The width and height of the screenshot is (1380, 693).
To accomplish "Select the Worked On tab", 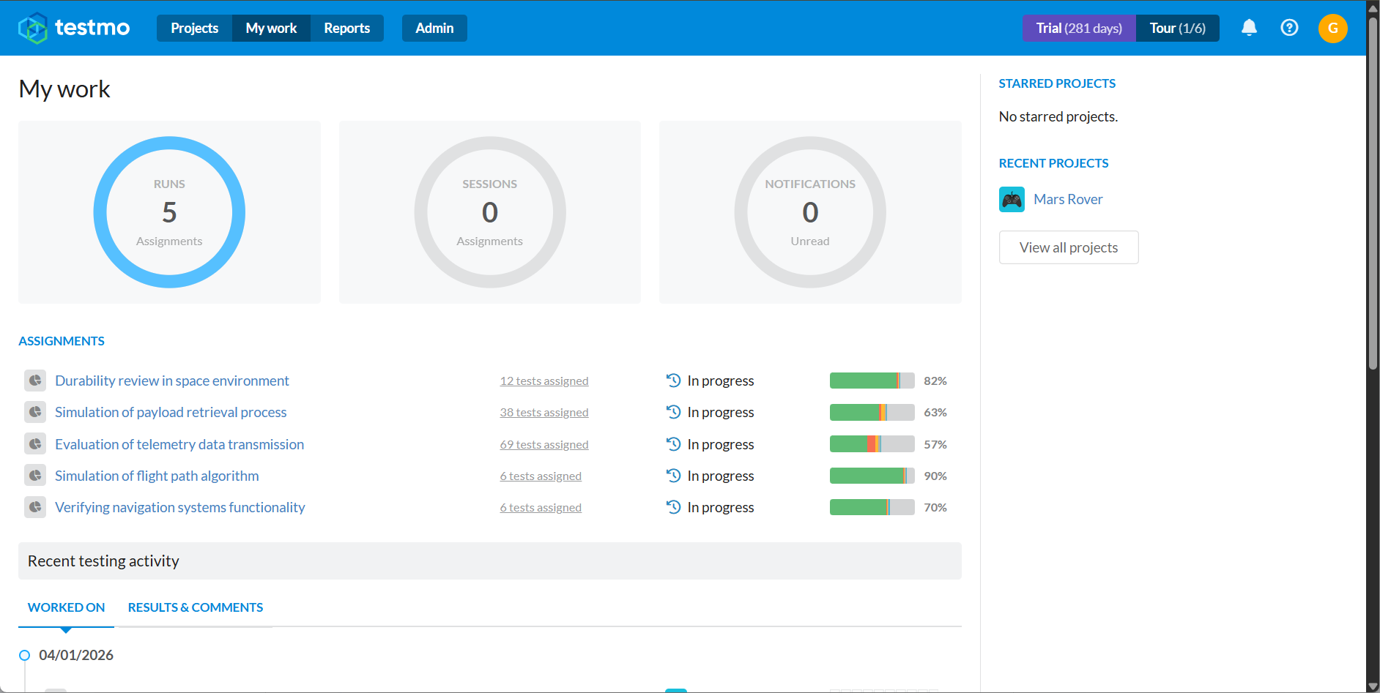I will pos(66,607).
